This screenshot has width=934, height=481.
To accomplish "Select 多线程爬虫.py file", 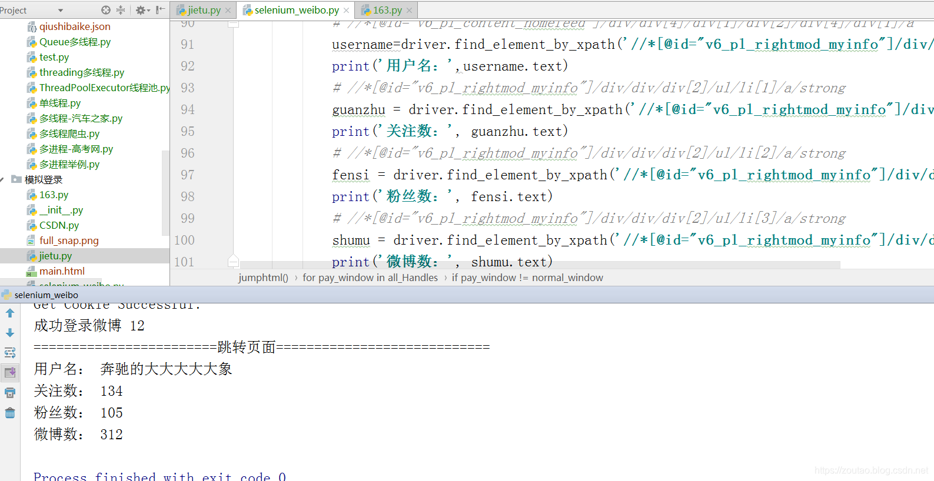I will 69,133.
